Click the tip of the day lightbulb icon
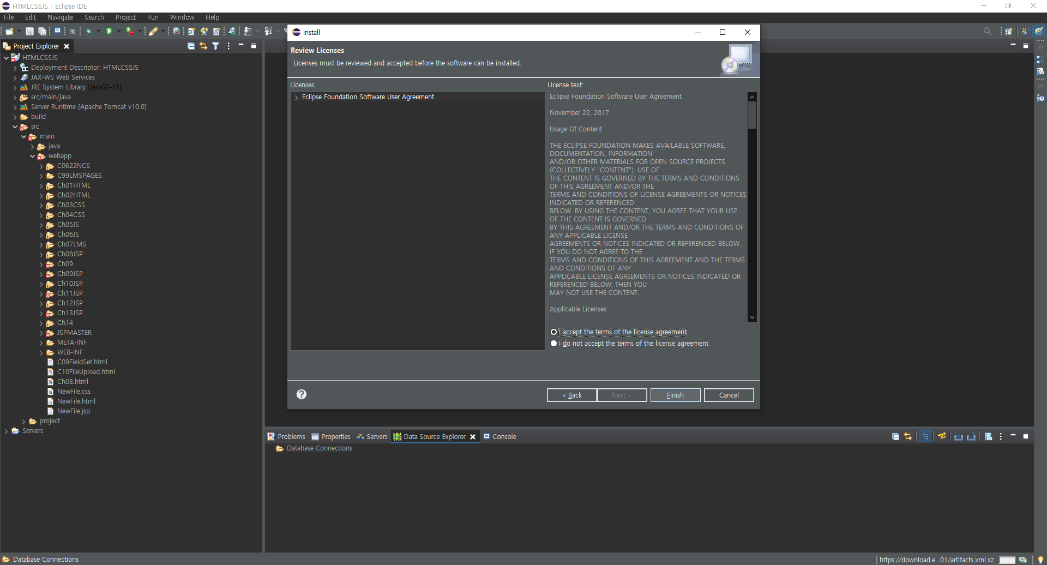The height and width of the screenshot is (565, 1047). point(1040,560)
